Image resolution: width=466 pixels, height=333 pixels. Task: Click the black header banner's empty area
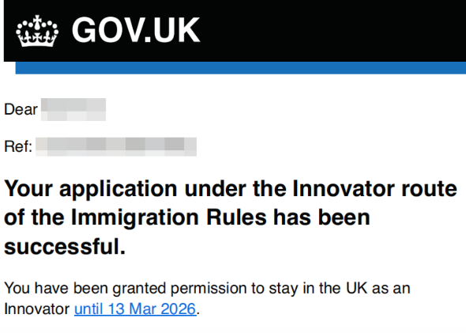333,31
